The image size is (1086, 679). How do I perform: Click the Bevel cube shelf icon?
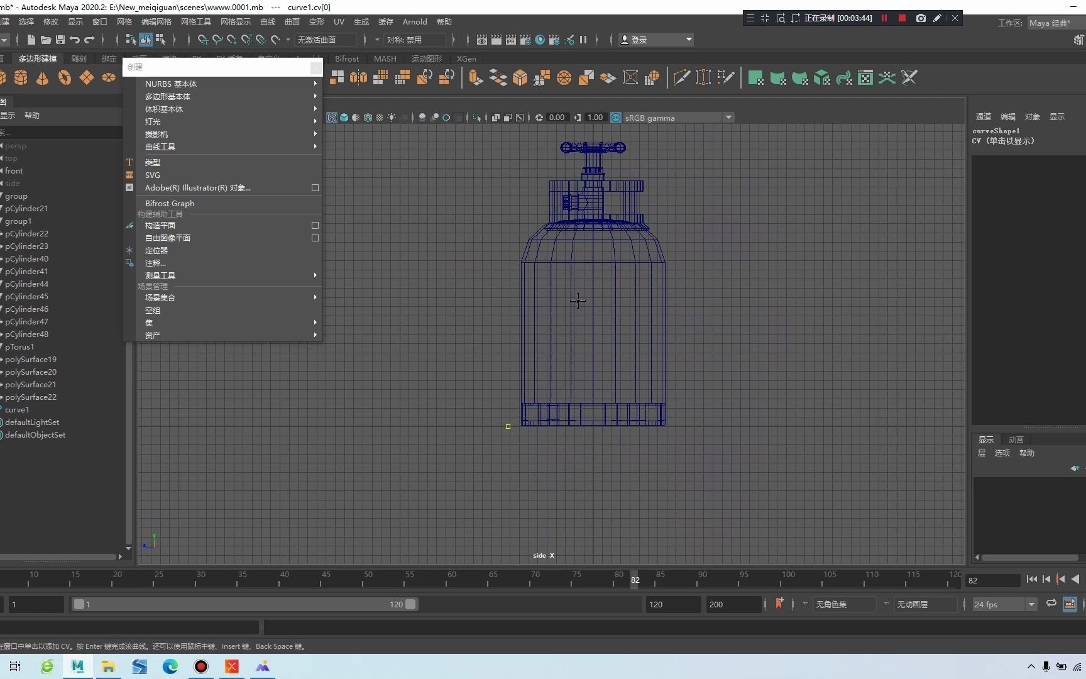click(x=520, y=77)
